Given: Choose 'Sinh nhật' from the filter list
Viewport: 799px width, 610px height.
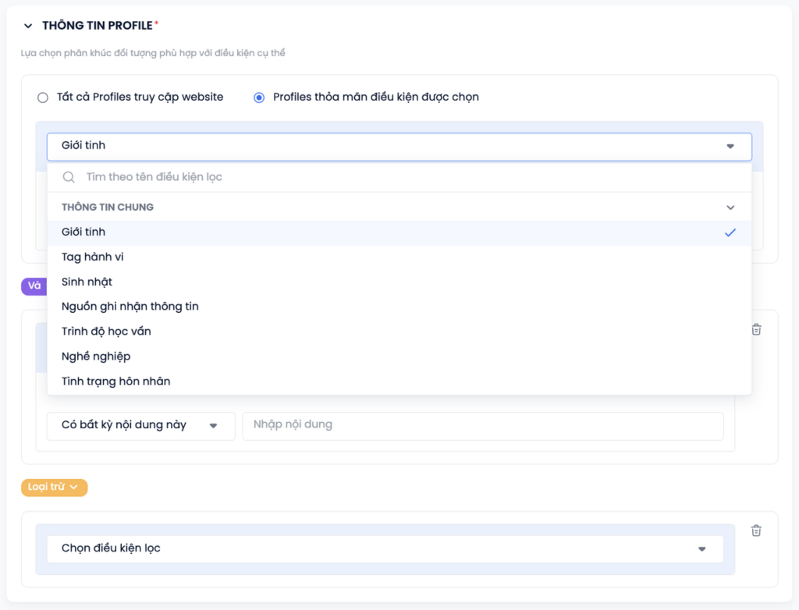Looking at the screenshot, I should coord(399,282).
